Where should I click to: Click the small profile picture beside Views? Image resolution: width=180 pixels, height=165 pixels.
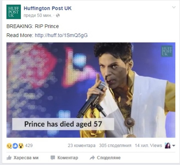(168, 145)
